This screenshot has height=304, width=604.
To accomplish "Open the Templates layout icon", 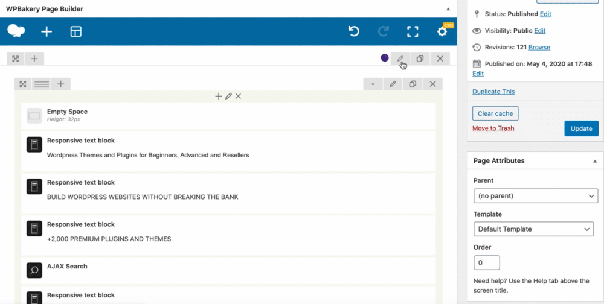I will tap(76, 31).
